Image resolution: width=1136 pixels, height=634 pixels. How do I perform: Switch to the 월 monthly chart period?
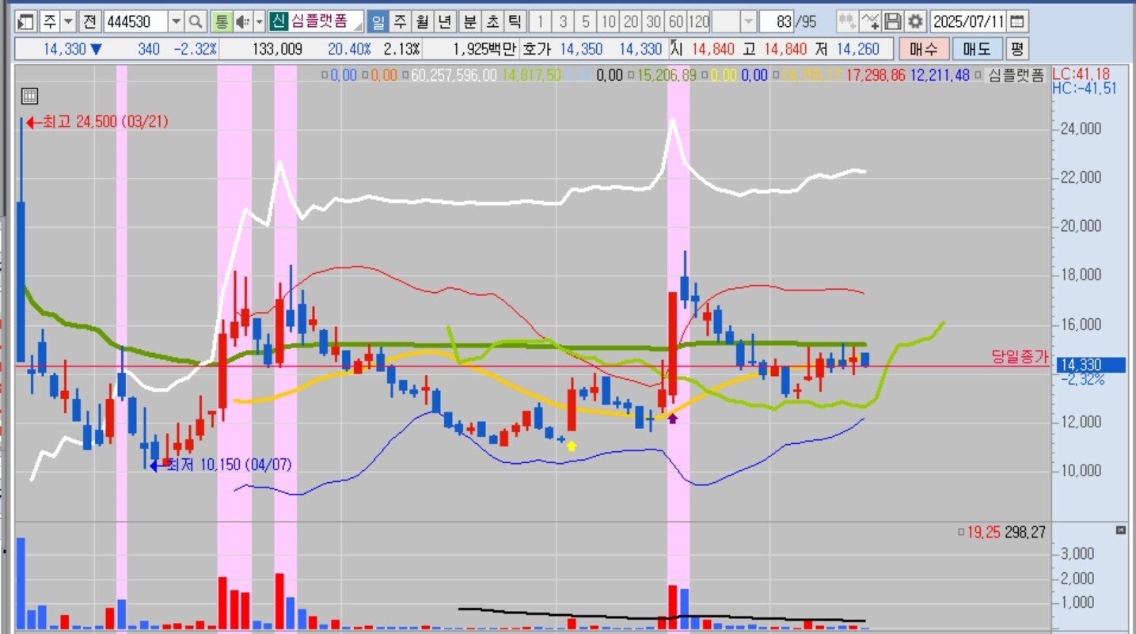click(x=423, y=21)
